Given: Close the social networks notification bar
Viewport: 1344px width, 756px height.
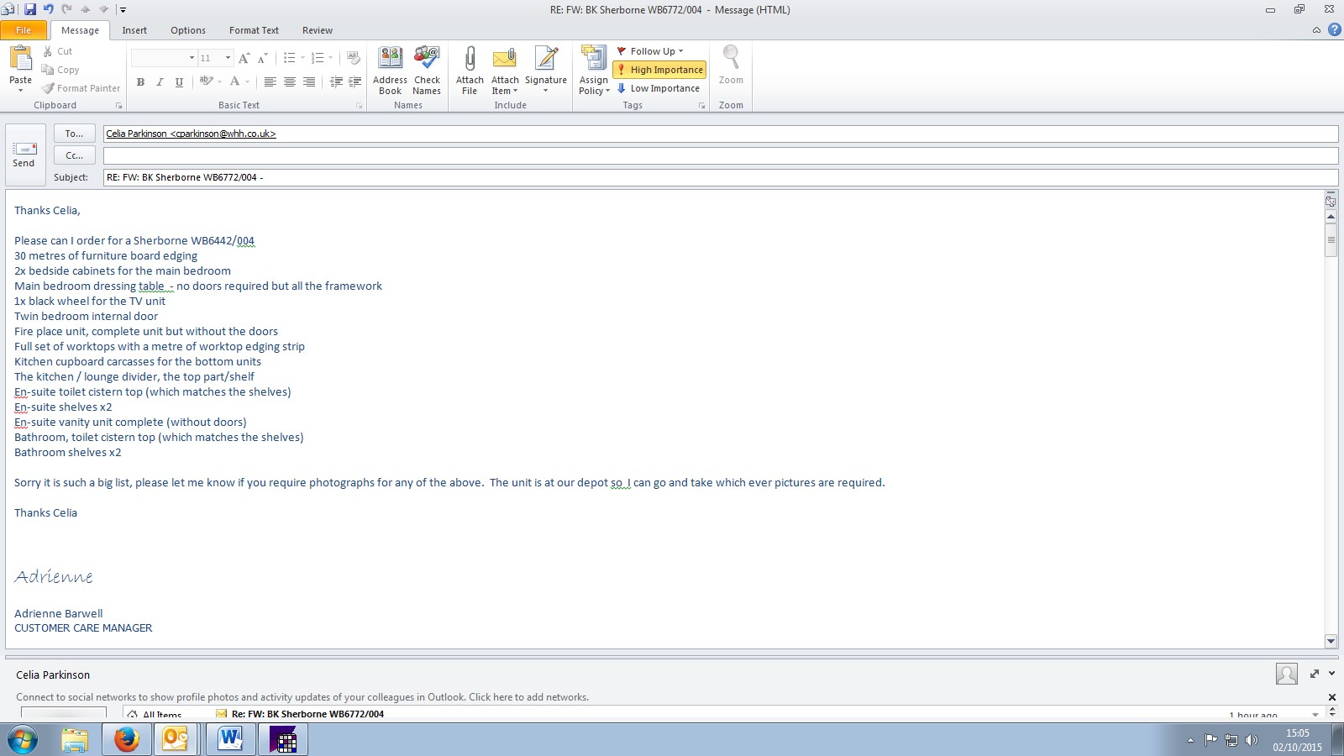Looking at the screenshot, I should tap(1331, 697).
